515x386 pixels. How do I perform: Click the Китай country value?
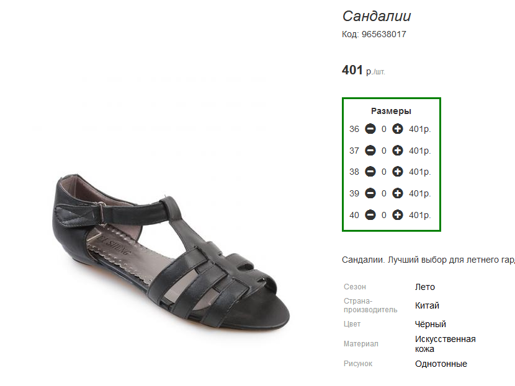coord(427,305)
